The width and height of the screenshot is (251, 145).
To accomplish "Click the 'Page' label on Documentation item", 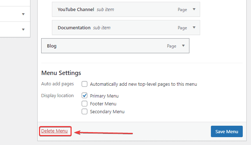I will (x=182, y=27).
